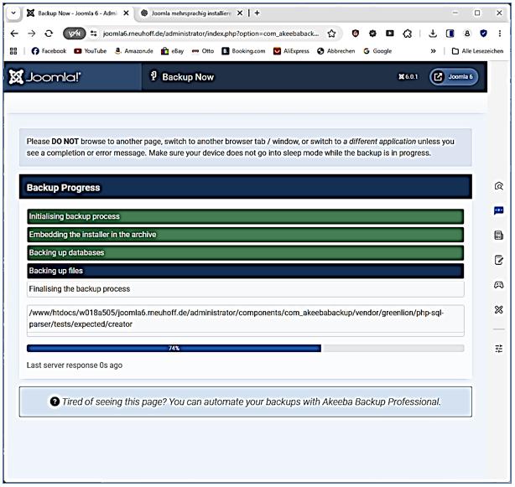
Task: Open the sidebar notes icon
Action: pos(499,260)
